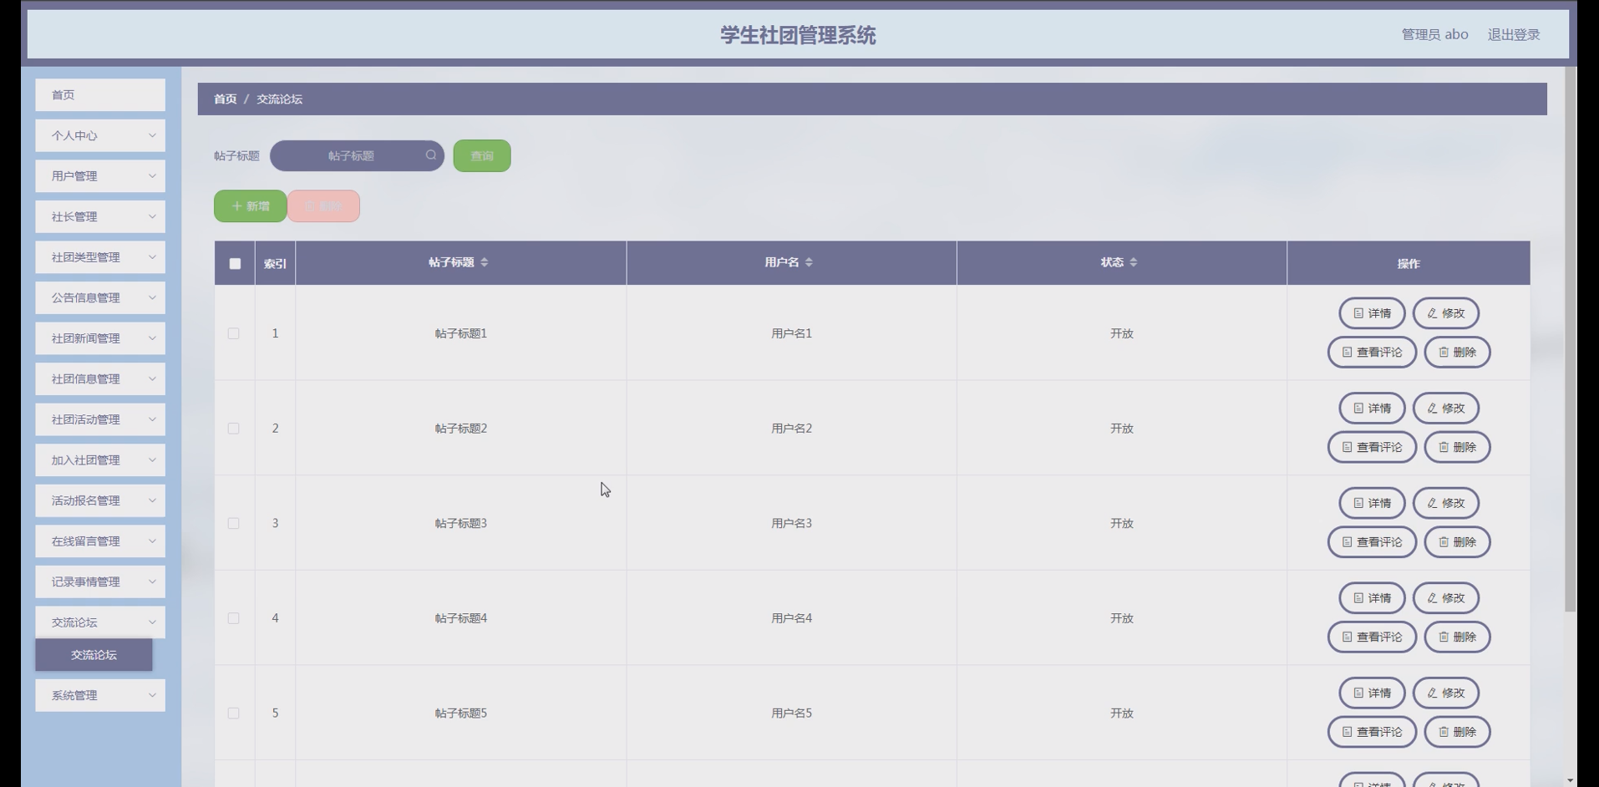
Task: Click 删除 for row 帖子标题5
Action: (x=1457, y=732)
